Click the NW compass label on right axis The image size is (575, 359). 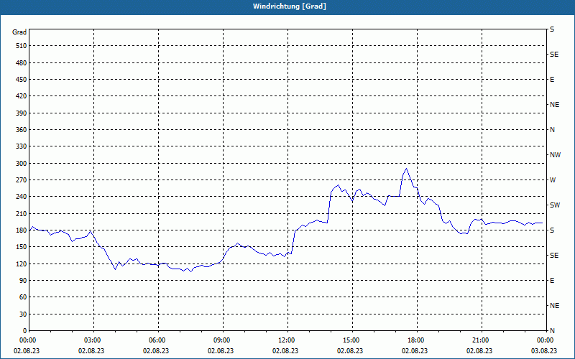[555, 155]
